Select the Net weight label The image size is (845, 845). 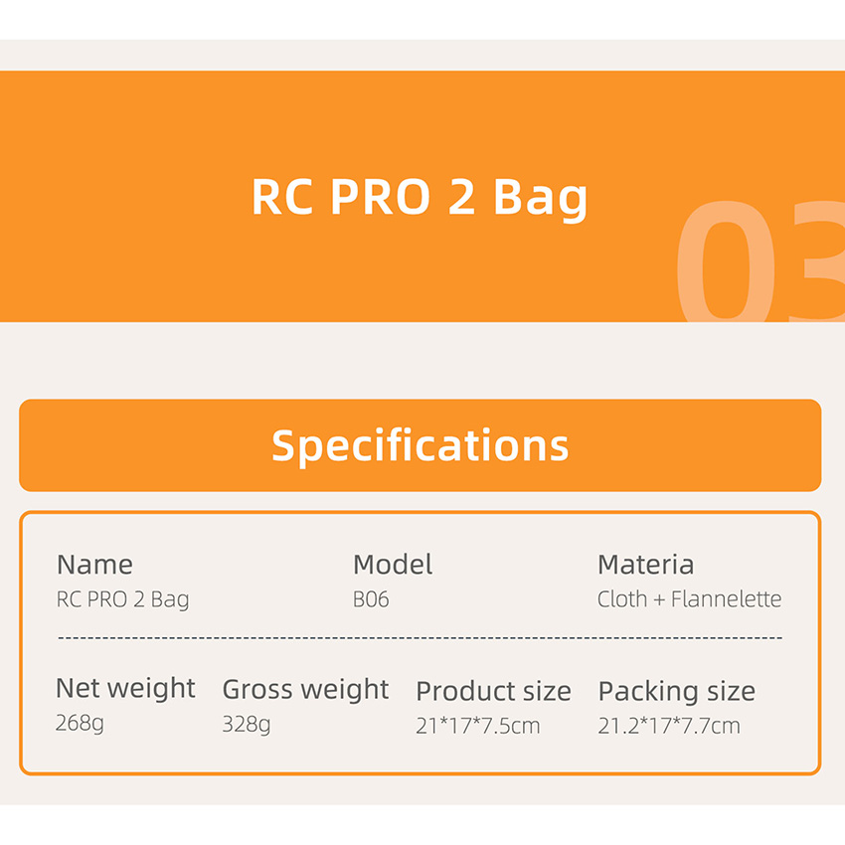point(125,688)
